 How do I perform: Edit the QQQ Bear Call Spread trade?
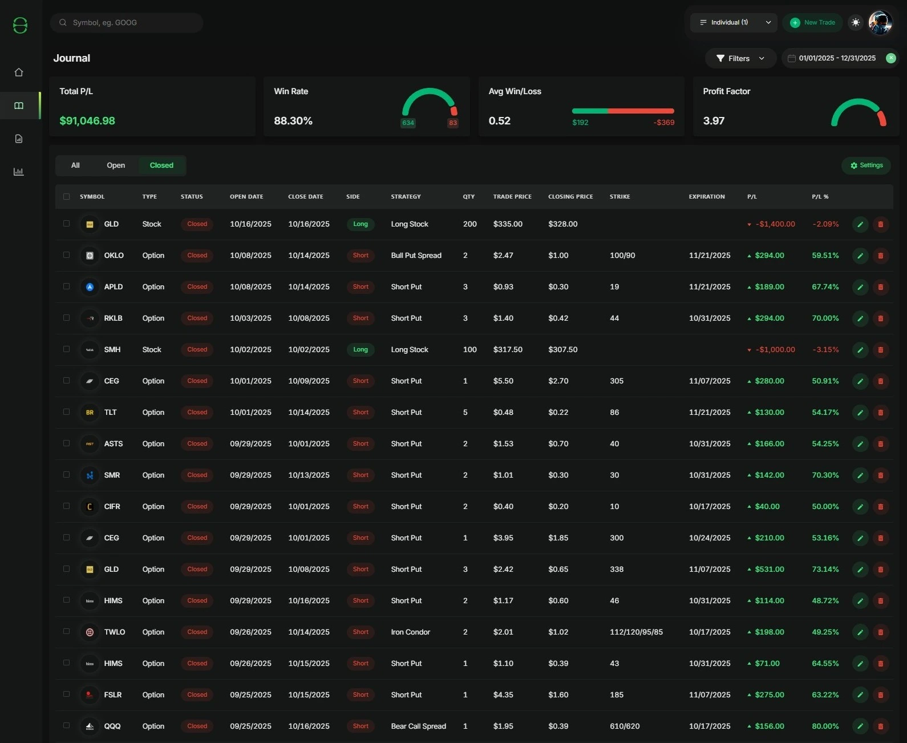(860, 726)
